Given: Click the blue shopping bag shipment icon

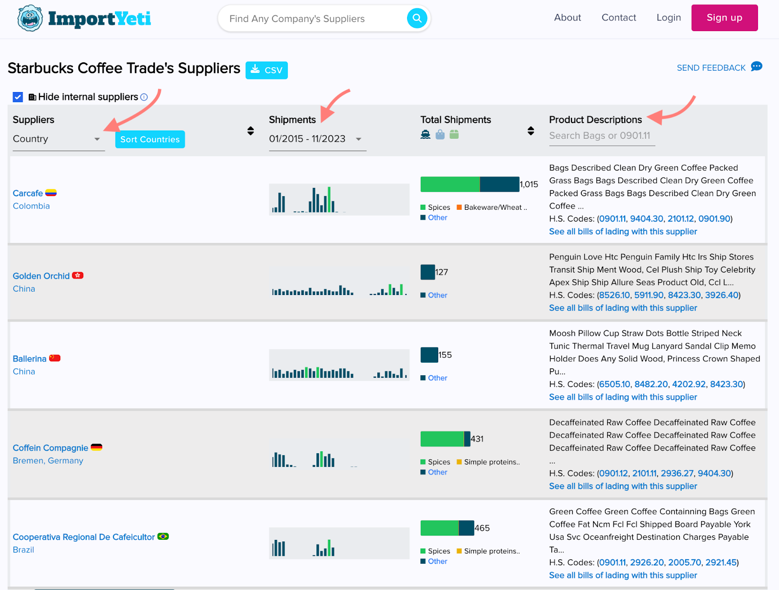Looking at the screenshot, I should pos(440,135).
